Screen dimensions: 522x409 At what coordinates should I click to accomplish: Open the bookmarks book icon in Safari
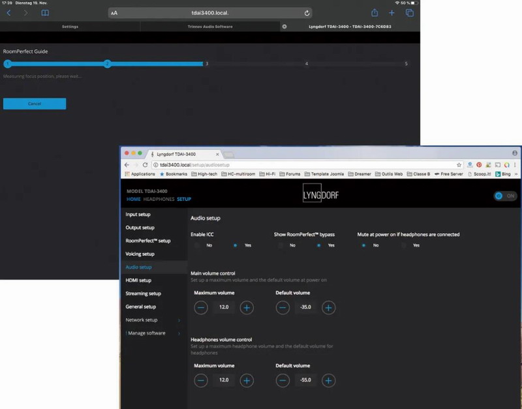point(45,13)
